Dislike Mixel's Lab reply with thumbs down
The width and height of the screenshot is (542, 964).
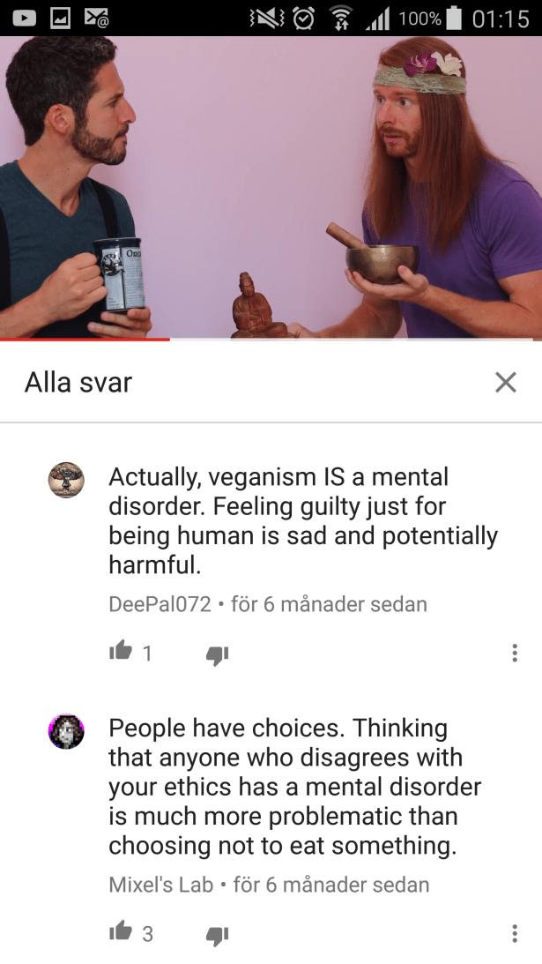coord(217,936)
